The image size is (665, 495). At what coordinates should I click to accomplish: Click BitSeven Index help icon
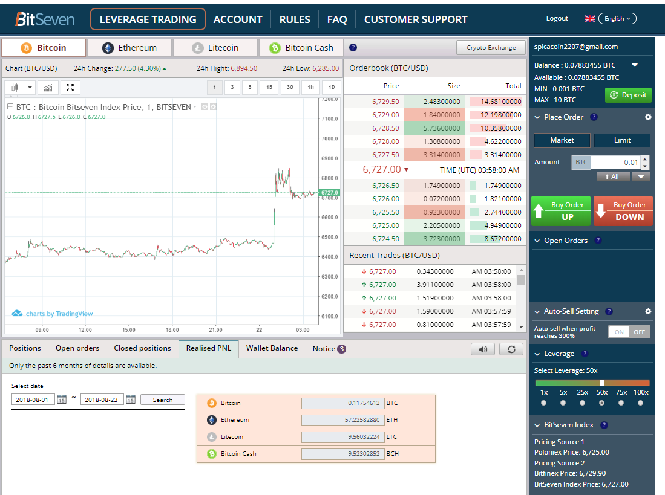tap(604, 425)
